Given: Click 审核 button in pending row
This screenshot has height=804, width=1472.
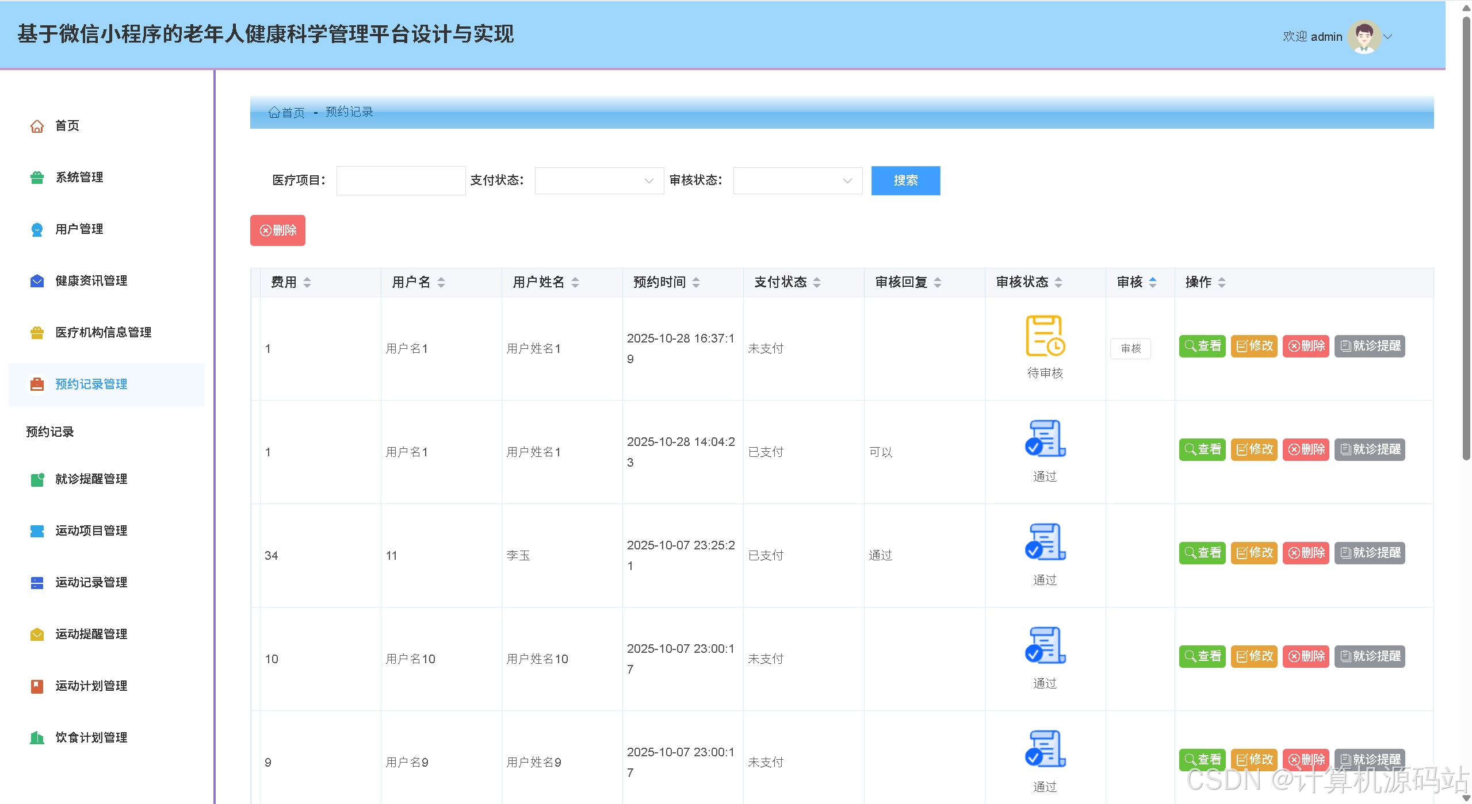Looking at the screenshot, I should (1130, 349).
